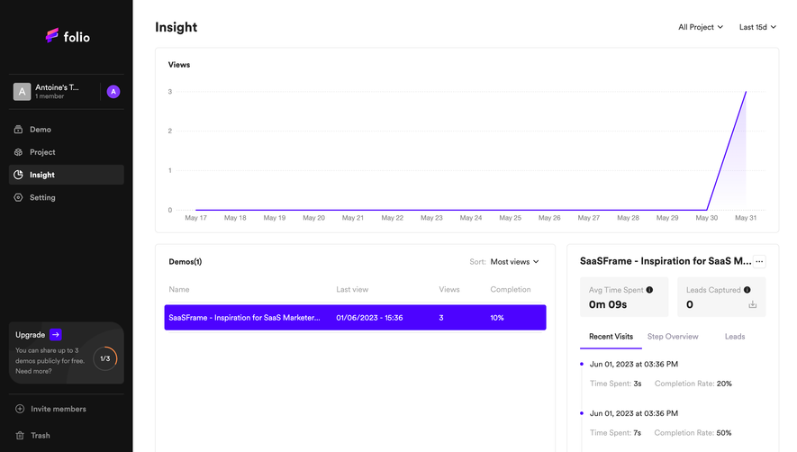Click the Views chart title
Image resolution: width=797 pixels, height=452 pixels.
(179, 65)
